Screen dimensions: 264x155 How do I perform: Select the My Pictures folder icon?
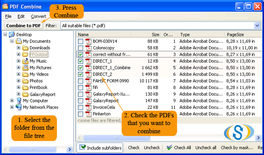25,68
